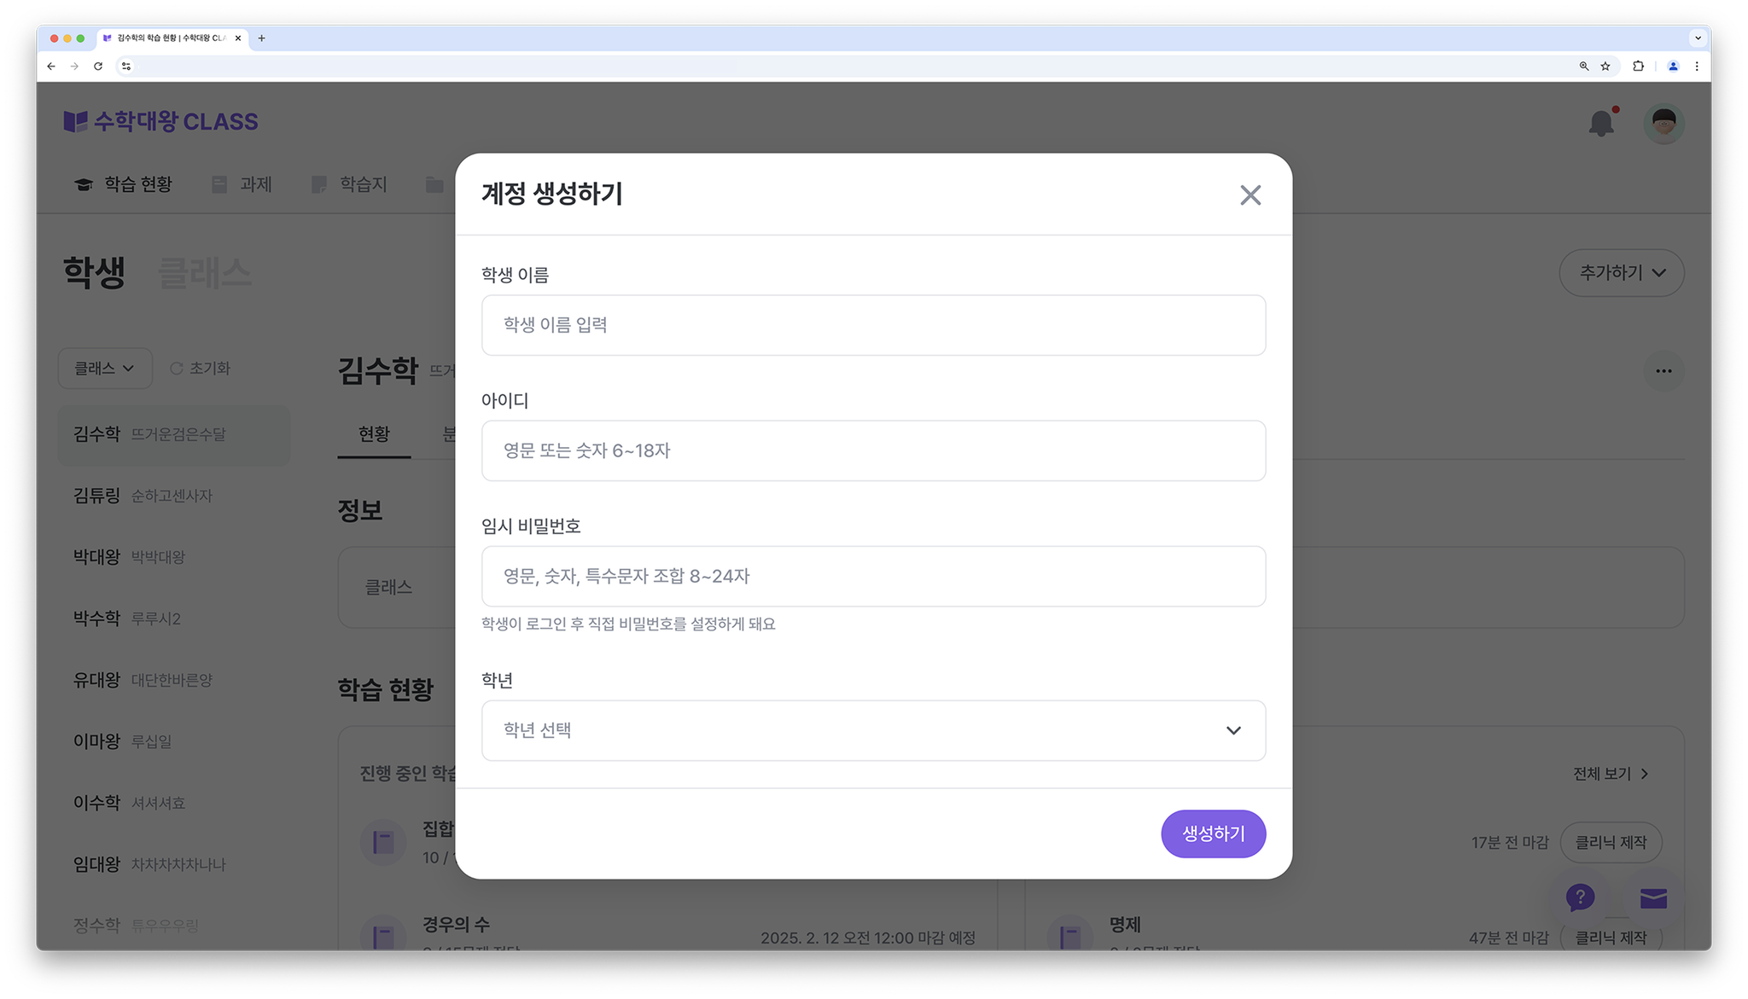This screenshot has width=1748, height=999.
Task: Click the browser zoom icon
Action: pyautogui.click(x=1584, y=67)
